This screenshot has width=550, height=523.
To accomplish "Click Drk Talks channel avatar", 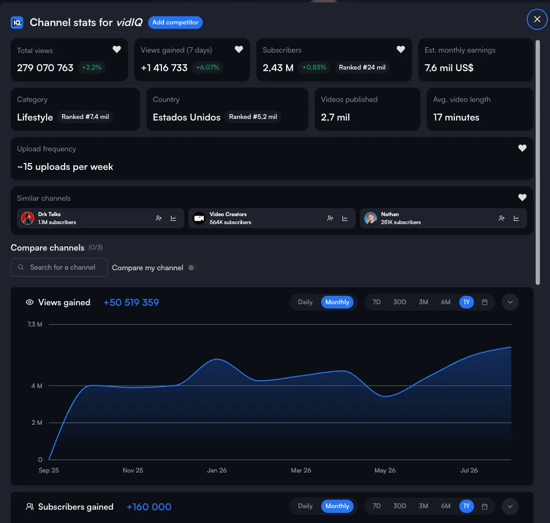I will pyautogui.click(x=28, y=218).
